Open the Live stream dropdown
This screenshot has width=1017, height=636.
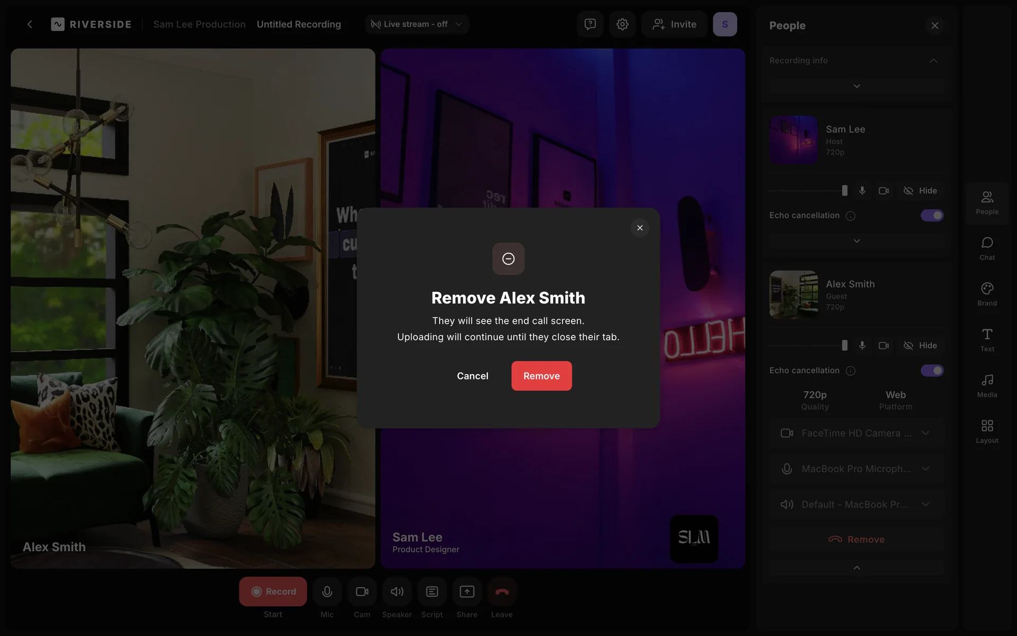[417, 24]
